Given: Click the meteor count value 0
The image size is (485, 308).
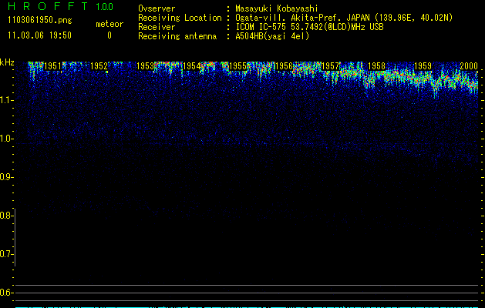Looking at the screenshot, I should click(x=109, y=35).
